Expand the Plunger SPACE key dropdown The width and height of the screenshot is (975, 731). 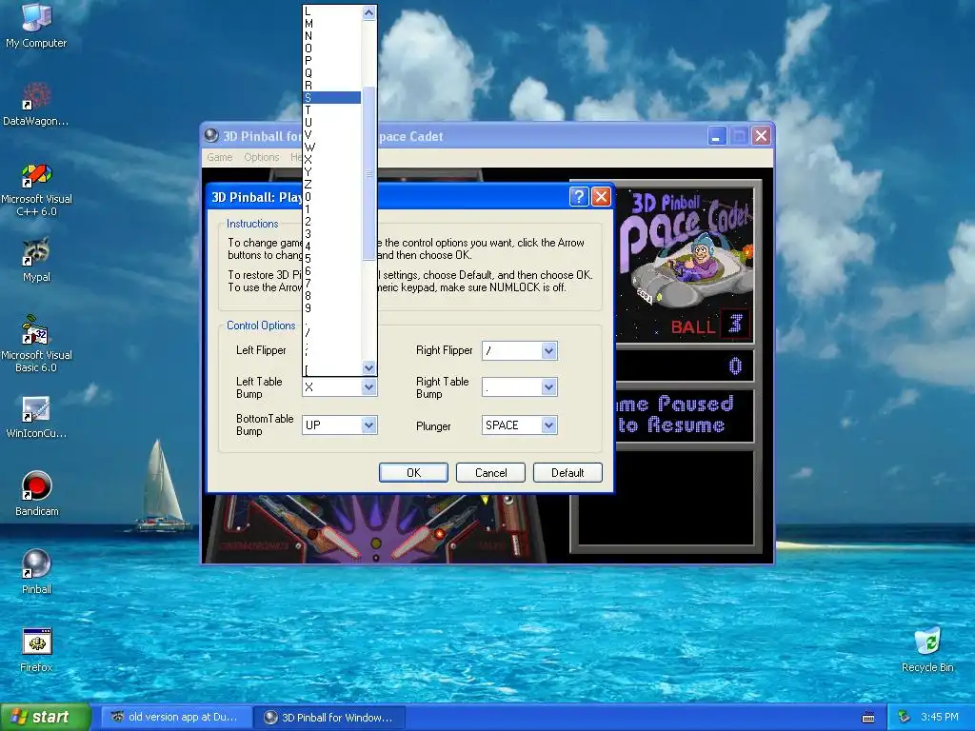[548, 425]
